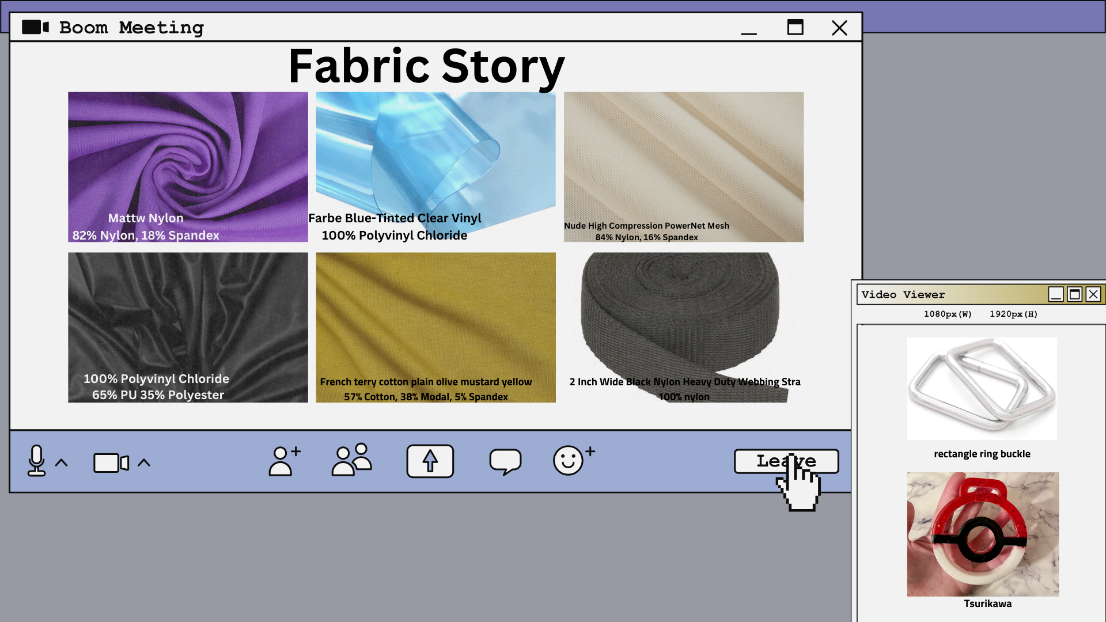Click the Boom Meeting camera logo
1106x622 pixels.
pos(35,27)
